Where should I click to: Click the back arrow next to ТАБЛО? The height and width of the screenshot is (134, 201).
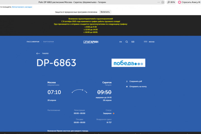pos(38,53)
